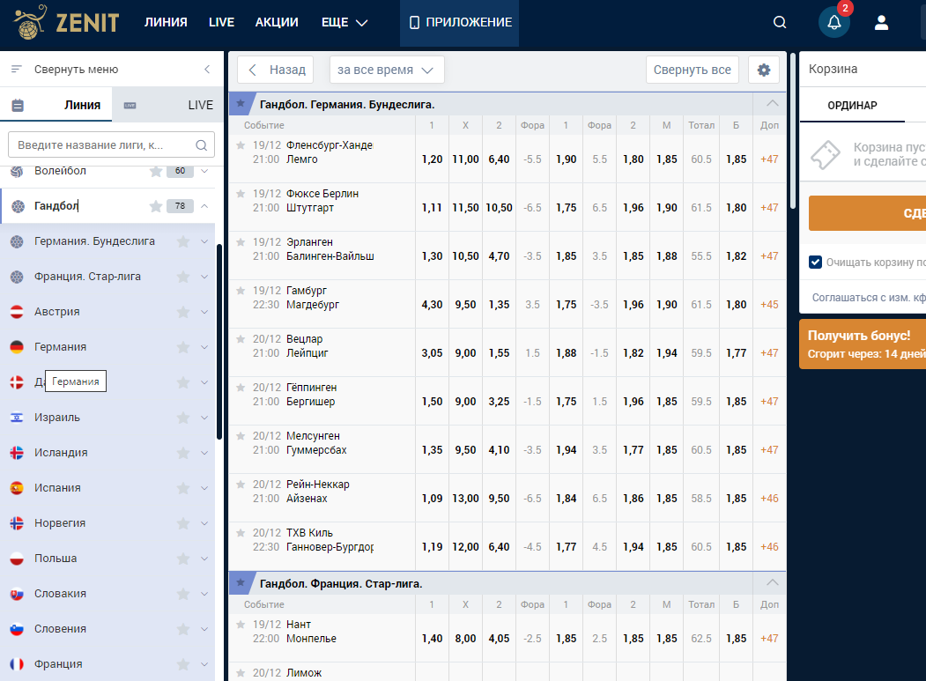This screenshot has width=926, height=681.
Task: Focus the league name search field
Action: pyautogui.click(x=111, y=144)
